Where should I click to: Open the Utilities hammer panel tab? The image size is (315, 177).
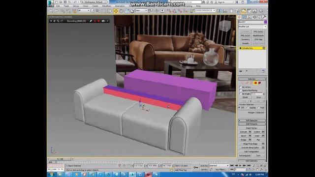pyautogui.click(x=264, y=17)
